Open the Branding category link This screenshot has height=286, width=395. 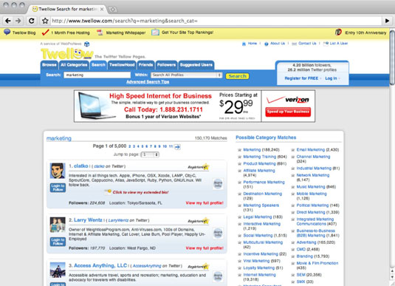[305, 256]
